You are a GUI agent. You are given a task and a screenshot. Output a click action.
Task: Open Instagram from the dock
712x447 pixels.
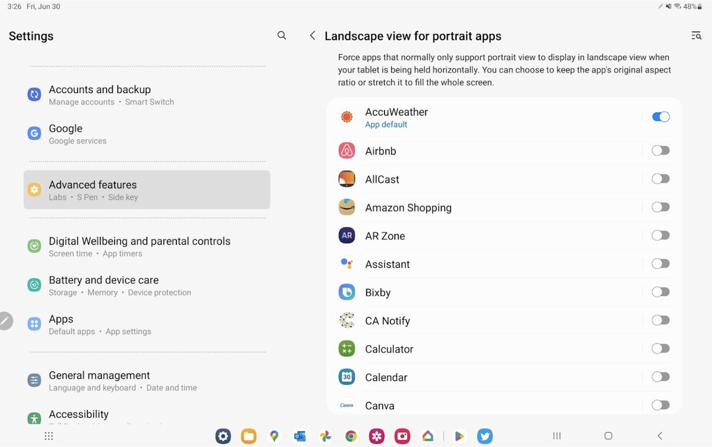pos(402,435)
